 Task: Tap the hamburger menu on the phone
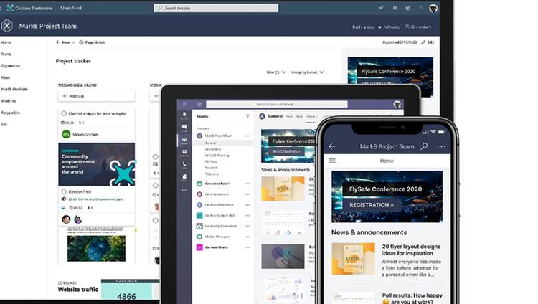click(332, 161)
